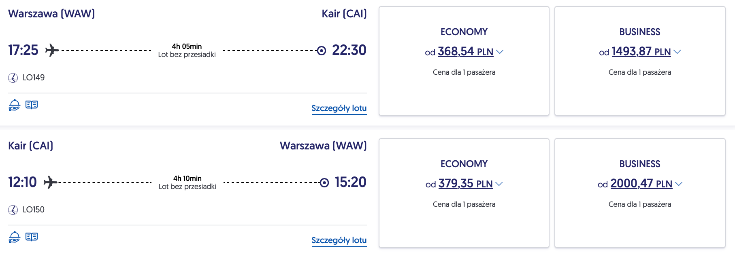735x254 pixels.
Task: Click the airplane icon next to 12:10 departure
Action: tap(50, 183)
